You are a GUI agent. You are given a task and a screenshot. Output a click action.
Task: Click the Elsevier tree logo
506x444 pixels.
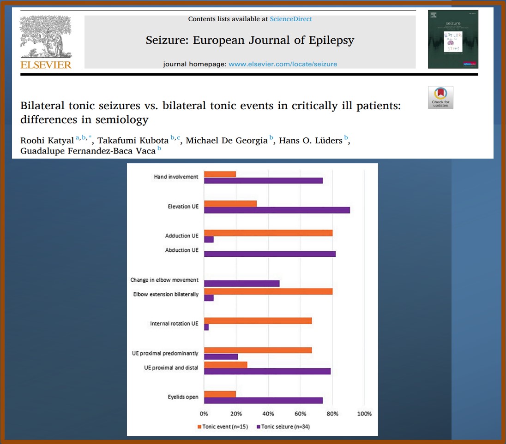click(46, 37)
